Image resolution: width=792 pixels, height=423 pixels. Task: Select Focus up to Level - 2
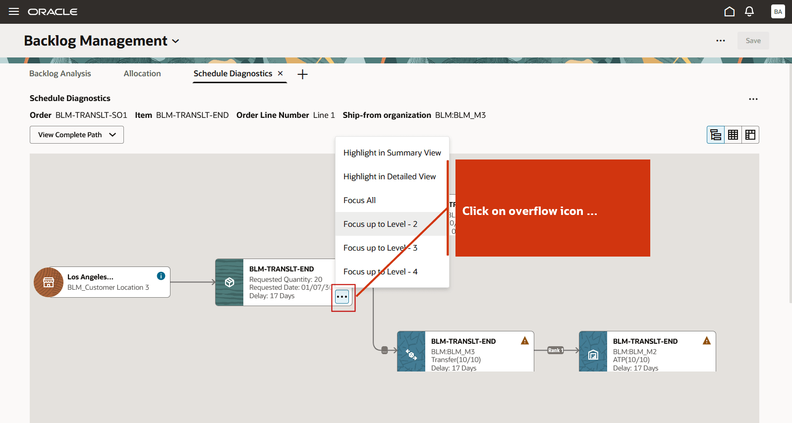392,224
